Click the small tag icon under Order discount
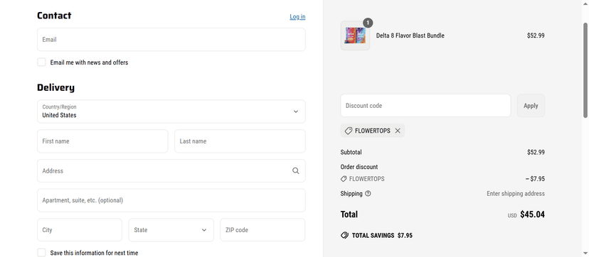Viewport: 589px width, 257px height. tap(344, 179)
